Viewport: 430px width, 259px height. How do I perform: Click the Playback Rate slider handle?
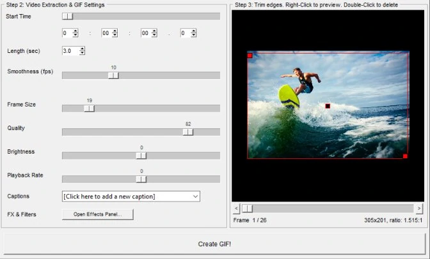click(141, 179)
